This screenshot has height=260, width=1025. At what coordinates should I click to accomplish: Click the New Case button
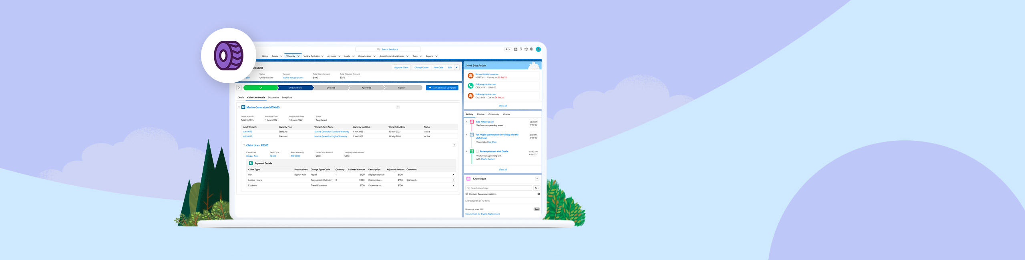[x=438, y=68]
